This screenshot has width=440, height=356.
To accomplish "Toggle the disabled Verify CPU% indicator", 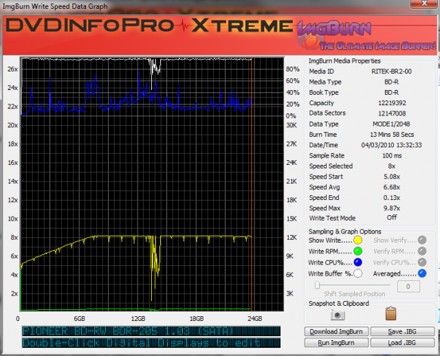I will coord(422,263).
